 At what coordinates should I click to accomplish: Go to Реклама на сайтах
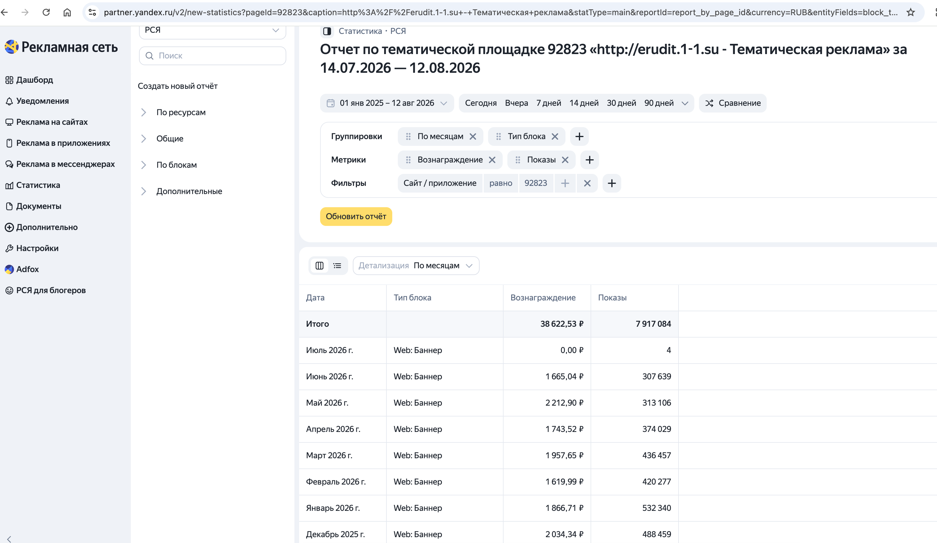(x=46, y=122)
